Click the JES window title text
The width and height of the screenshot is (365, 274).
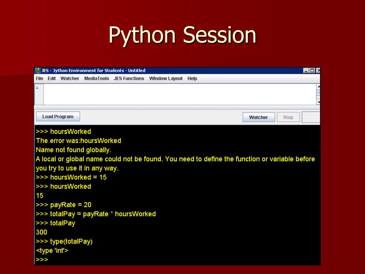click(93, 71)
